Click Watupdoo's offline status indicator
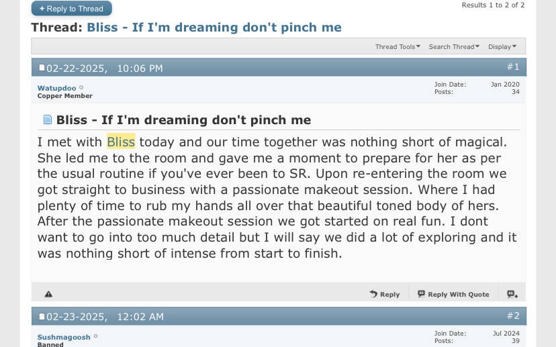This screenshot has height=347, width=556. 81,87
